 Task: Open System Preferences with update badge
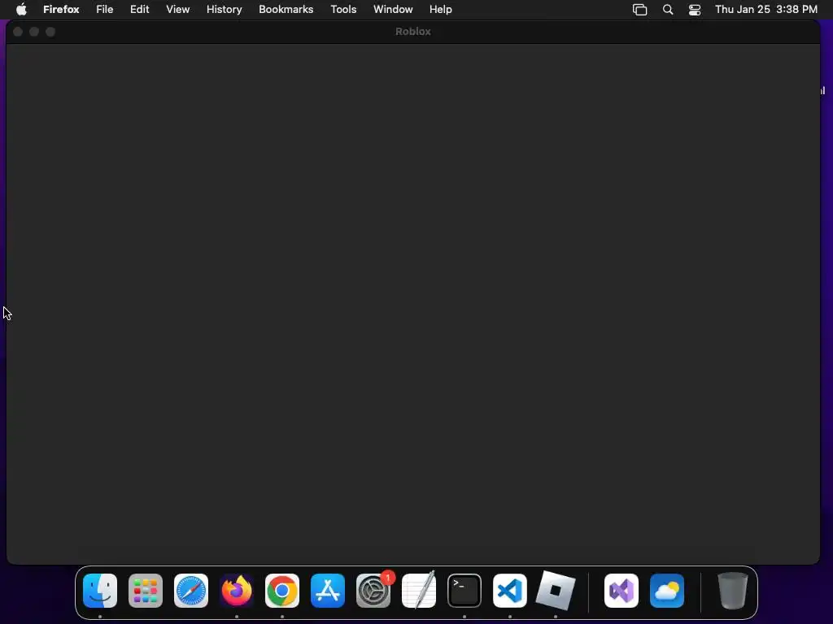point(373,591)
